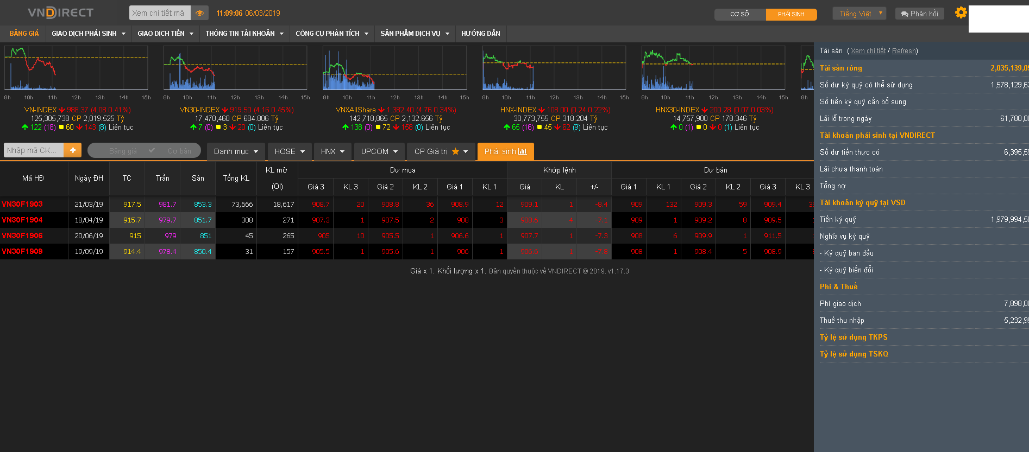Click green up arrow under VN-INDEX

pyautogui.click(x=24, y=127)
